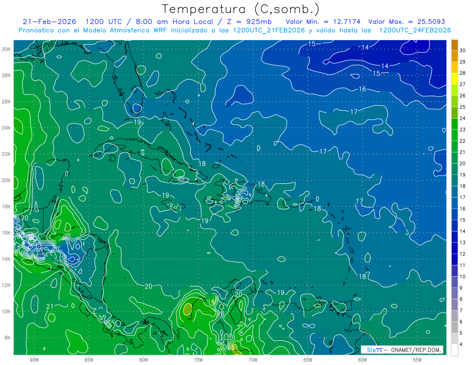Screen dimensions: 473x365
Task: Click the 'Z = 925mb' level text
Action: (249, 22)
